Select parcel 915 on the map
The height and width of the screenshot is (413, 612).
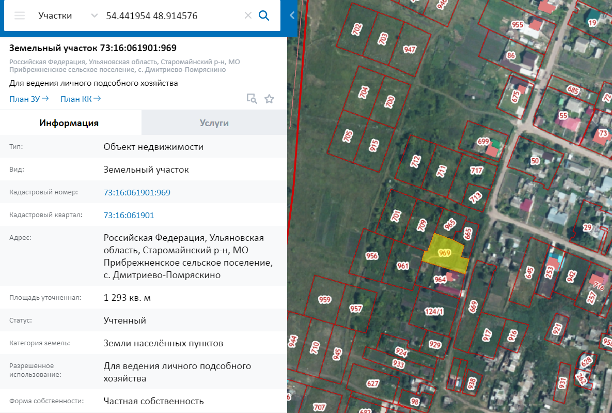coord(374,145)
